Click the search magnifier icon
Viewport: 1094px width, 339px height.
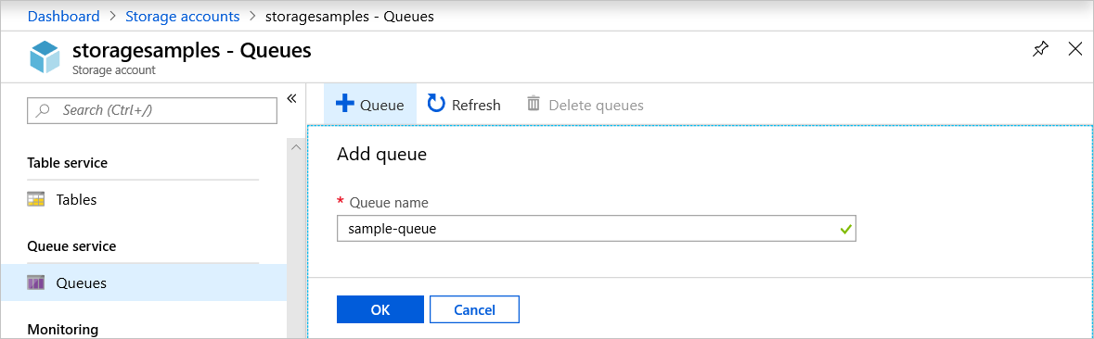(44, 110)
